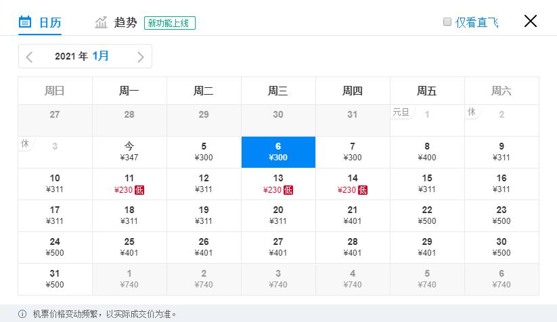The image size is (557, 322).
Task: Click the 低 badge on January 11
Action: pyautogui.click(x=139, y=190)
